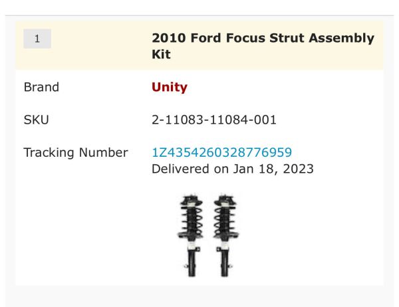
Task: Click the top mount of the right strut
Action: pos(226,199)
